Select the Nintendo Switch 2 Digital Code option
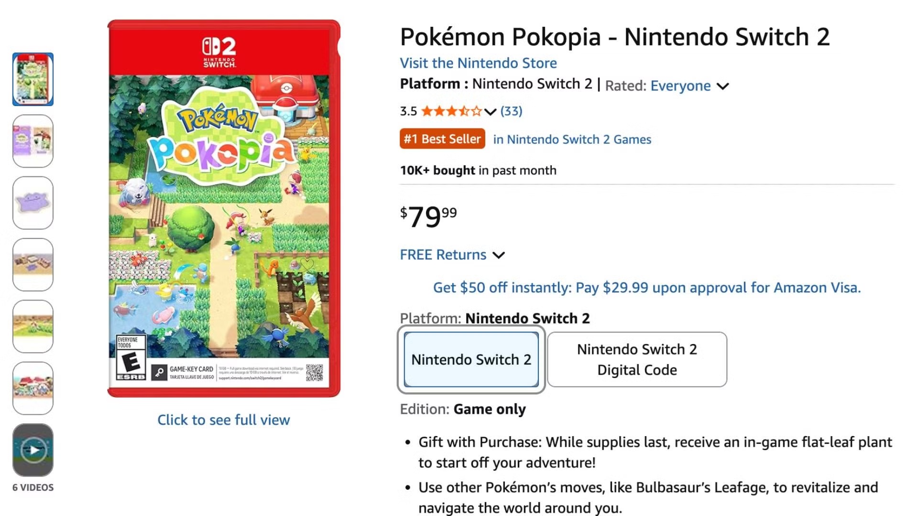This screenshot has height=516, width=918. tap(637, 360)
